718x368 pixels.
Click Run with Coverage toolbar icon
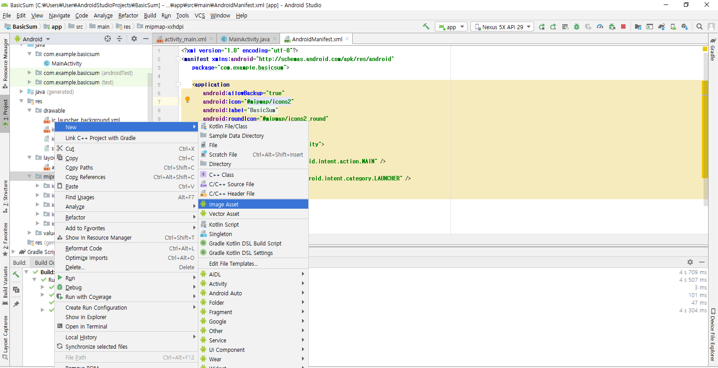tap(588, 27)
